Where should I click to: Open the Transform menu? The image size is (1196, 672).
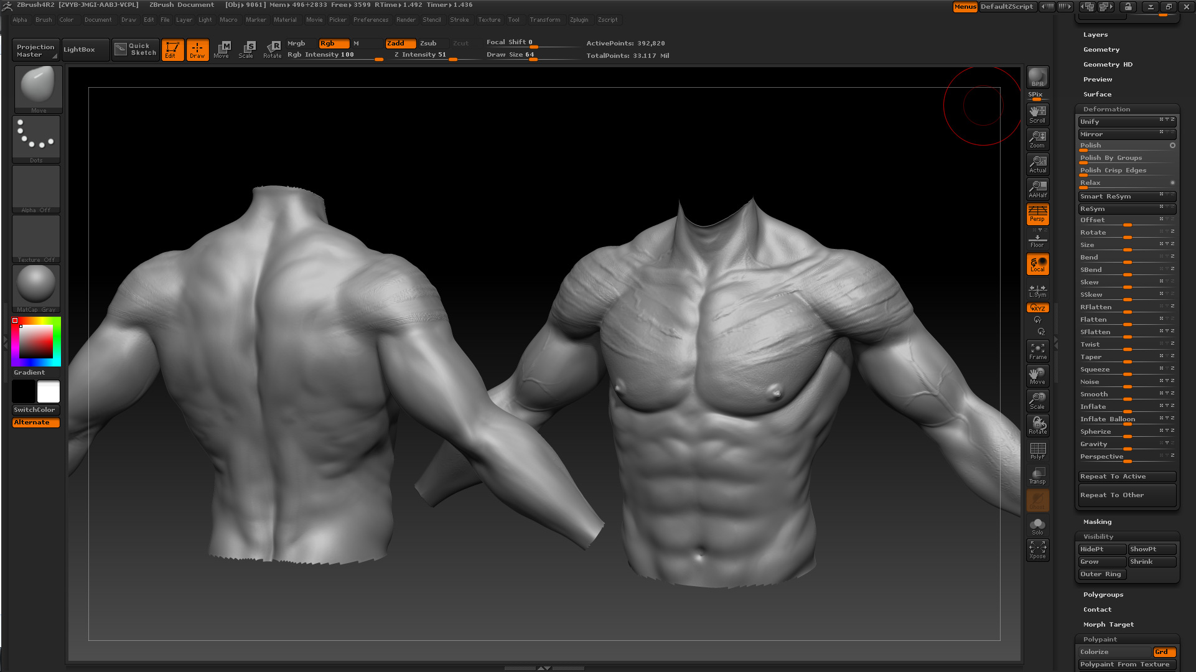click(x=545, y=20)
